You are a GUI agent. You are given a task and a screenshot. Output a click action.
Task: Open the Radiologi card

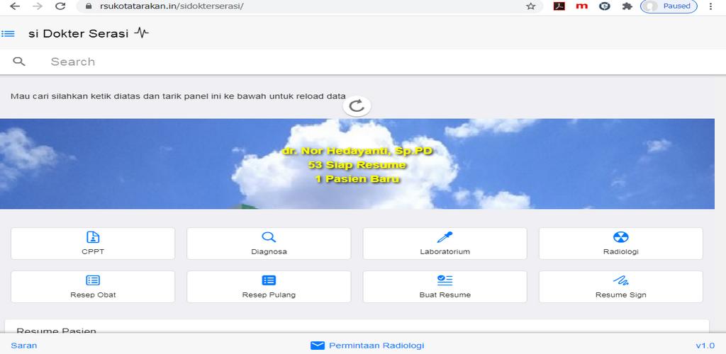621,244
